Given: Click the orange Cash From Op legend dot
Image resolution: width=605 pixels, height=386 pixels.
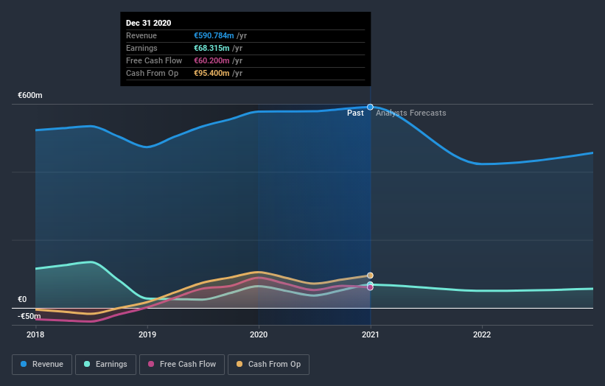Looking at the screenshot, I should 239,364.
